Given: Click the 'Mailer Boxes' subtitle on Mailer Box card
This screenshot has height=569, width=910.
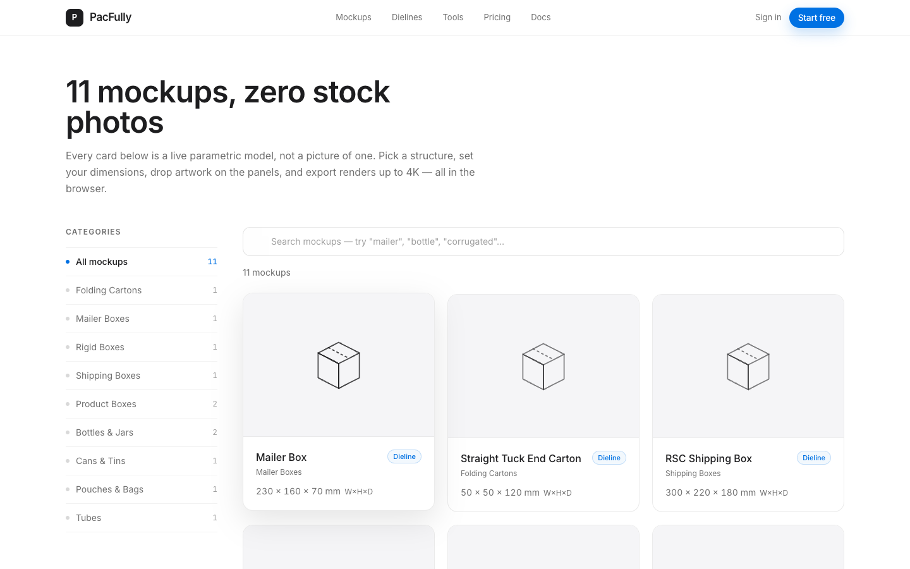Looking at the screenshot, I should tap(279, 472).
